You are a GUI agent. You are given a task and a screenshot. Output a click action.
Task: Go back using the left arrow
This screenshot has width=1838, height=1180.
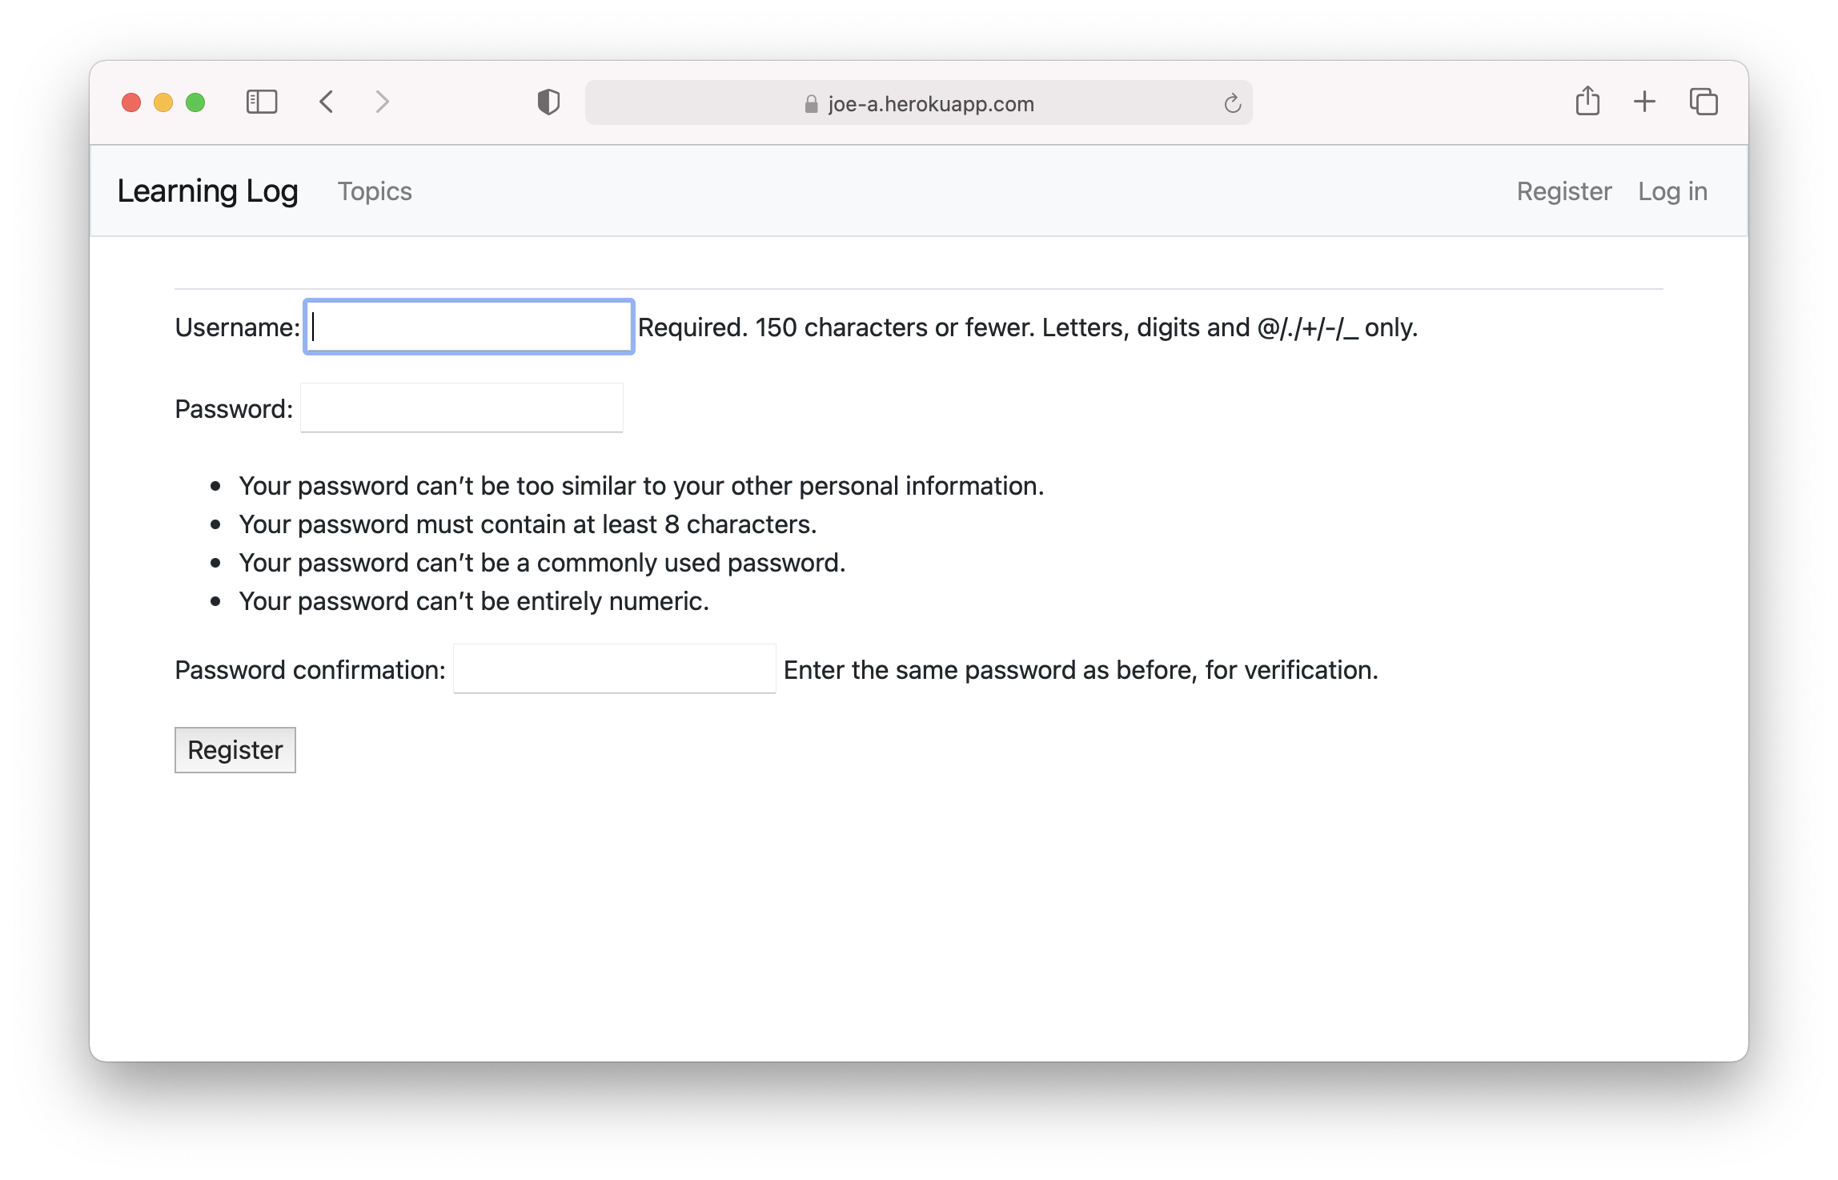click(x=326, y=102)
